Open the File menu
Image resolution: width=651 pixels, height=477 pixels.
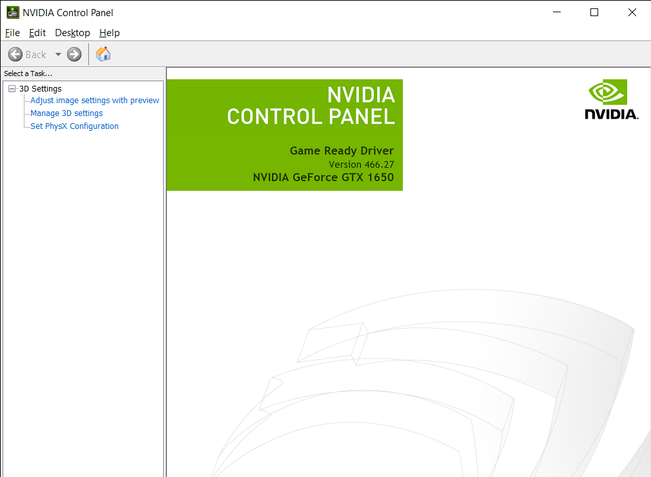pyautogui.click(x=12, y=33)
